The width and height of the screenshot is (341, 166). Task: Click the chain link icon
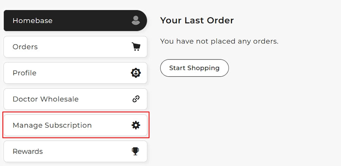(x=136, y=99)
